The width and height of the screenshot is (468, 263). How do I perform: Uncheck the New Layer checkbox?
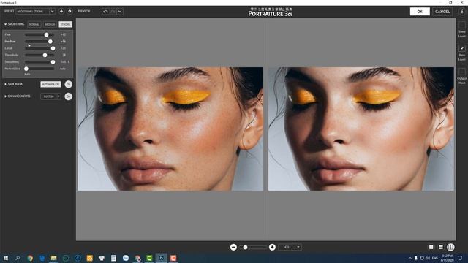[461, 48]
